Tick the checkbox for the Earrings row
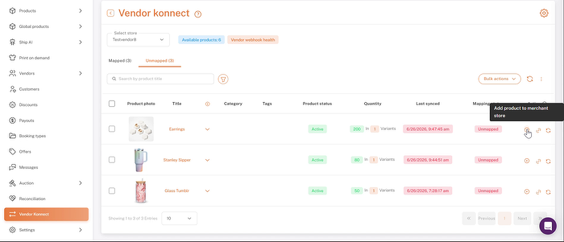 [x=112, y=129]
